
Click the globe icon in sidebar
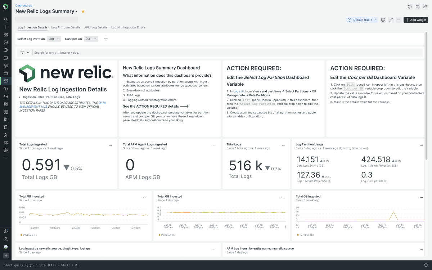point(5,50)
